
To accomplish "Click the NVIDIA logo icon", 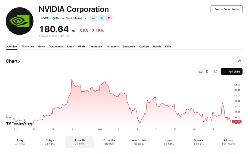I will point(20,21).
